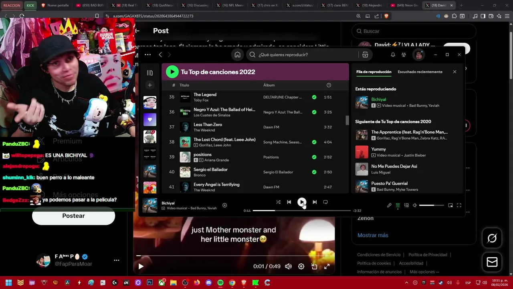The height and width of the screenshot is (289, 513).
Task: Open X messages envelope button
Action: [492, 262]
